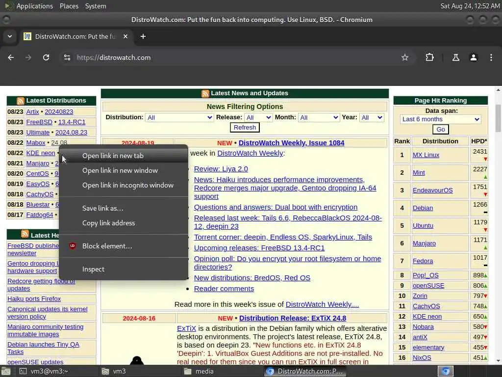This screenshot has height=377, width=502.
Task: Open the Year filter dropdown
Action: coord(372,118)
